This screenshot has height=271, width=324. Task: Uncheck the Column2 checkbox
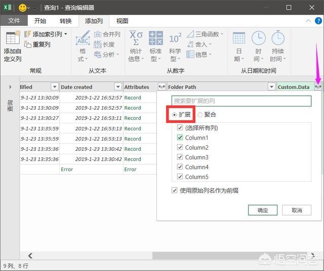coord(180,147)
